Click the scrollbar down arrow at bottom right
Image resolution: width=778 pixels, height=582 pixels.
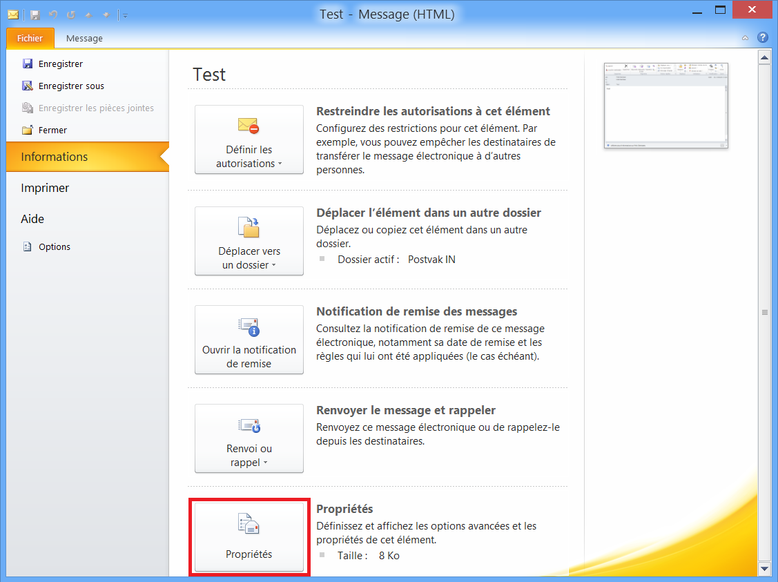[764, 568]
